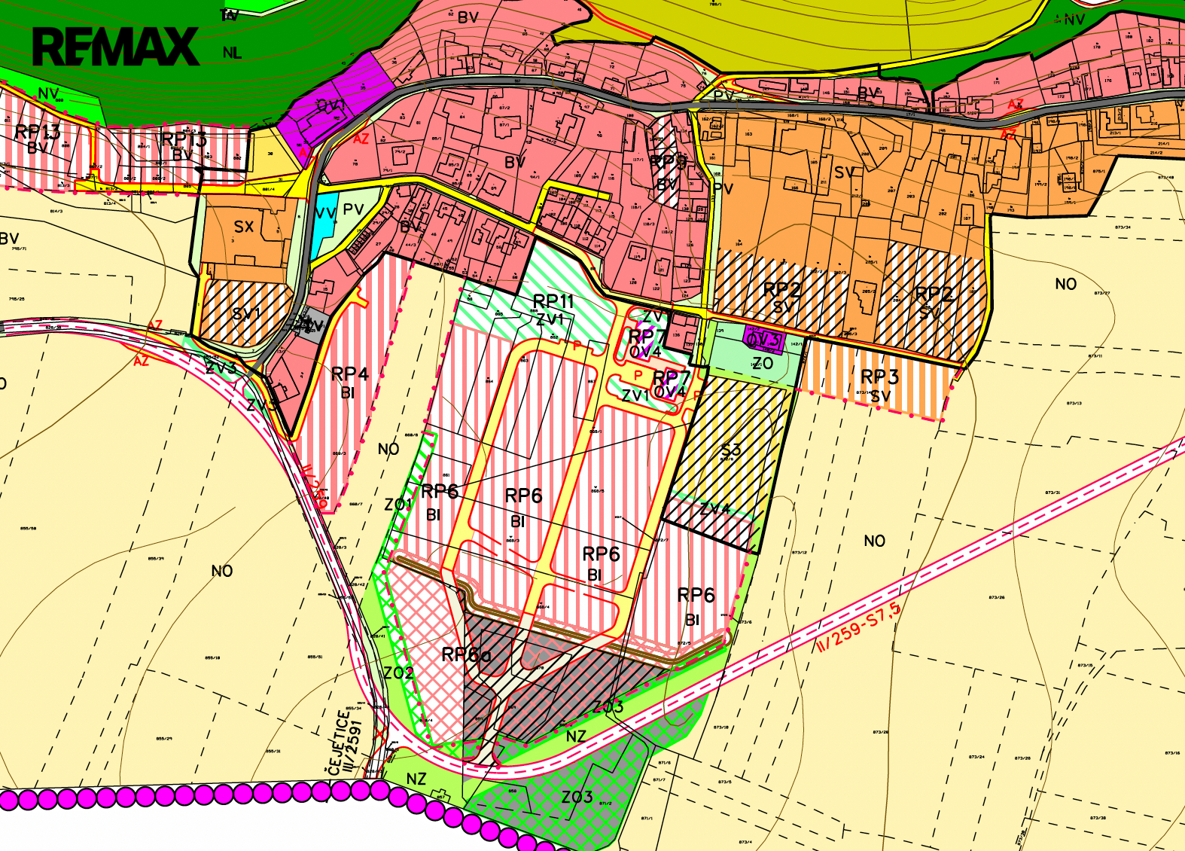Click the RE/MAX logo
The image size is (1185, 851).
tap(115, 47)
